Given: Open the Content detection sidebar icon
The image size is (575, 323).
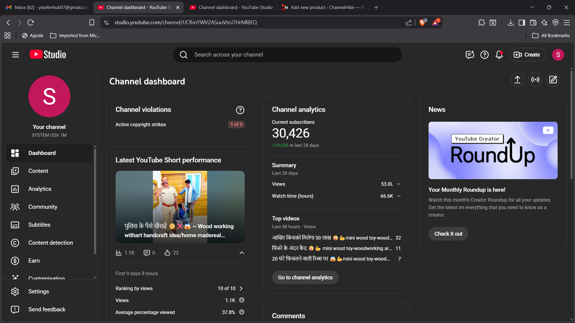Looking at the screenshot, I should click(x=15, y=243).
